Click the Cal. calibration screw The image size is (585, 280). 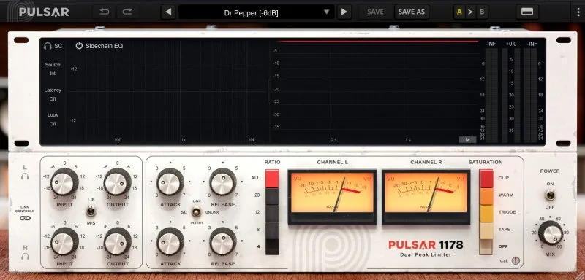(x=516, y=260)
